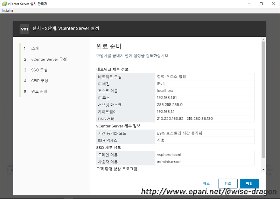Click the 시간 동기화 모드 label
Viewport: 280px width, 199px height.
[112, 133]
